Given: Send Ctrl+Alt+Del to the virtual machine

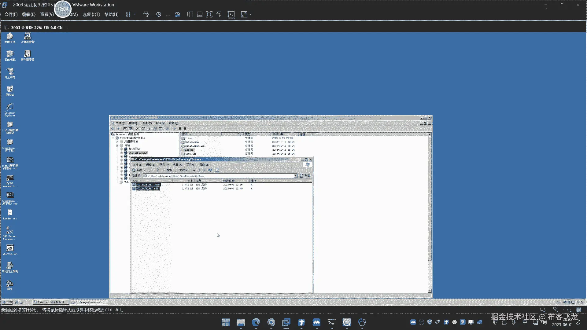Looking at the screenshot, I should coord(146,14).
